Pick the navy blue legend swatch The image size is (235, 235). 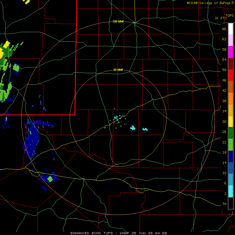[231, 156]
